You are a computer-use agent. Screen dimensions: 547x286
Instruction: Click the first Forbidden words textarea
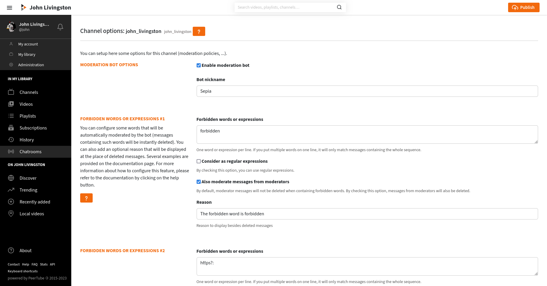[x=367, y=135]
